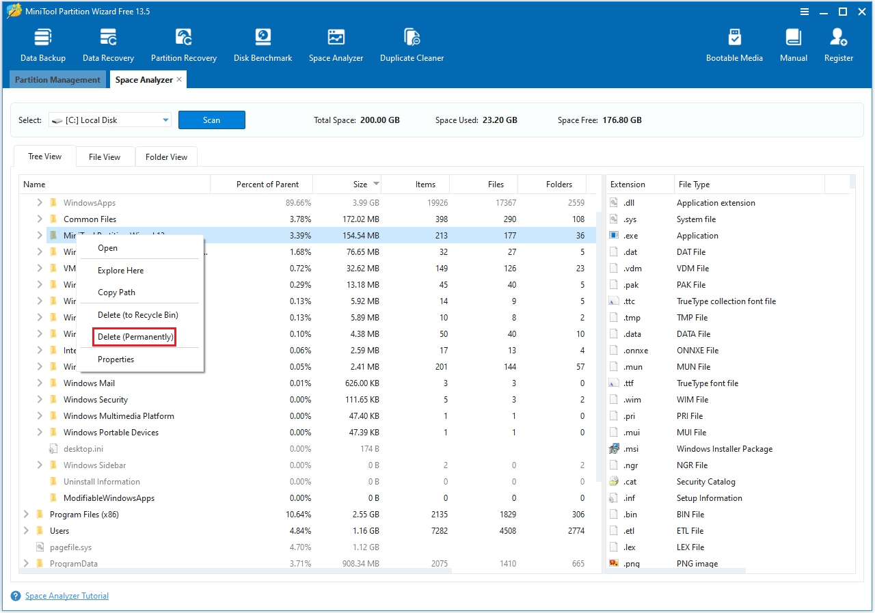Click the Register icon

click(x=838, y=42)
